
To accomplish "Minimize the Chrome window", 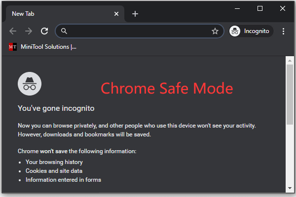I will click(237, 8).
